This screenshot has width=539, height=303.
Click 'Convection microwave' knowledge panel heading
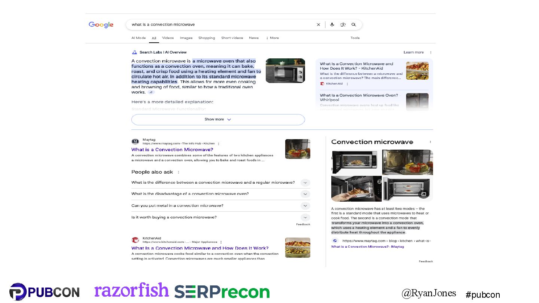click(x=372, y=142)
